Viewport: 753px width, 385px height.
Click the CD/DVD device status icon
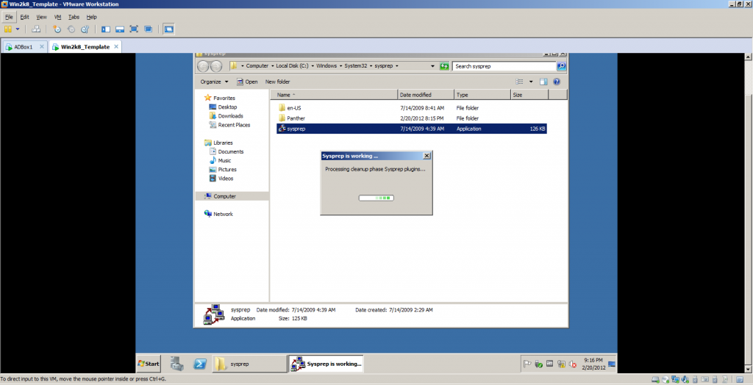pos(665,379)
